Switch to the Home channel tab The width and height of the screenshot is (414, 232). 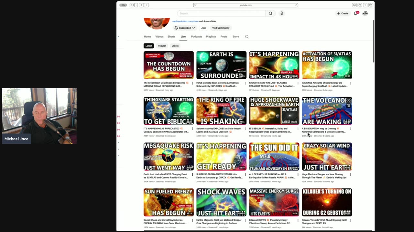pyautogui.click(x=147, y=37)
